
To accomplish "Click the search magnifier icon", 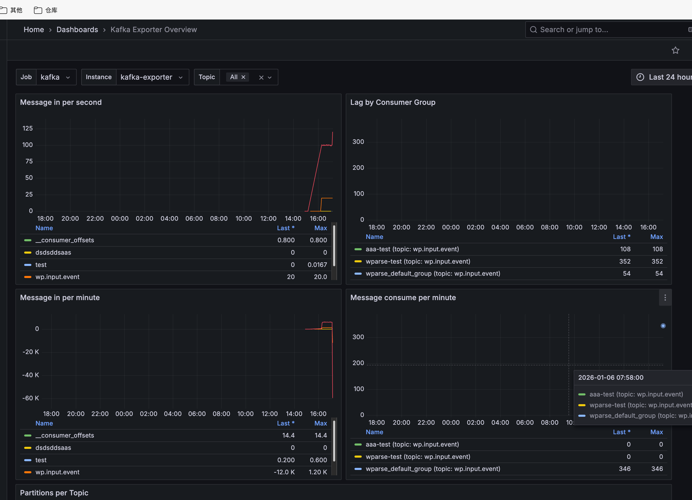I will 533,30.
